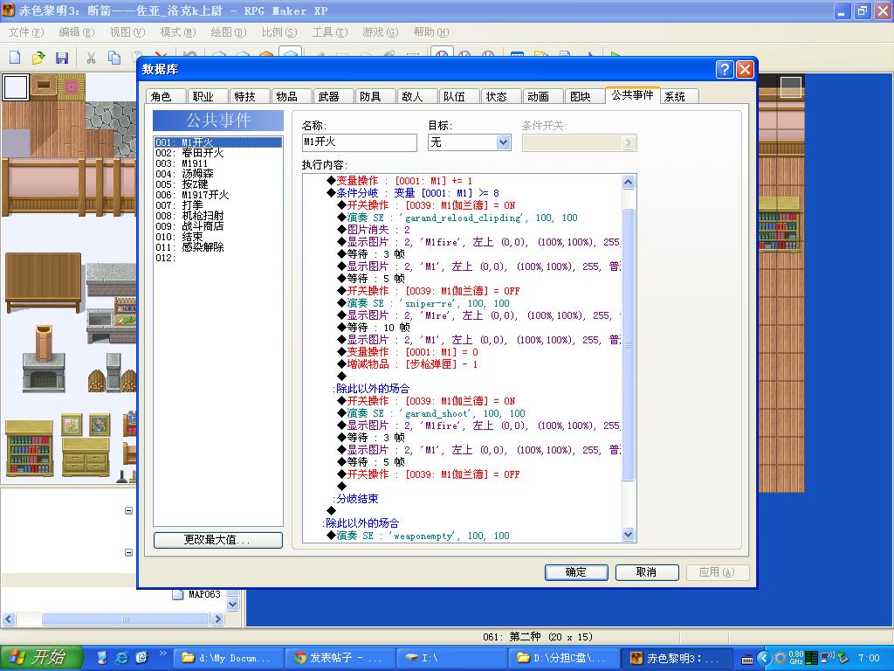Click the Cut scissors icon
Screen dimensions: 894x671
[x=91, y=58]
